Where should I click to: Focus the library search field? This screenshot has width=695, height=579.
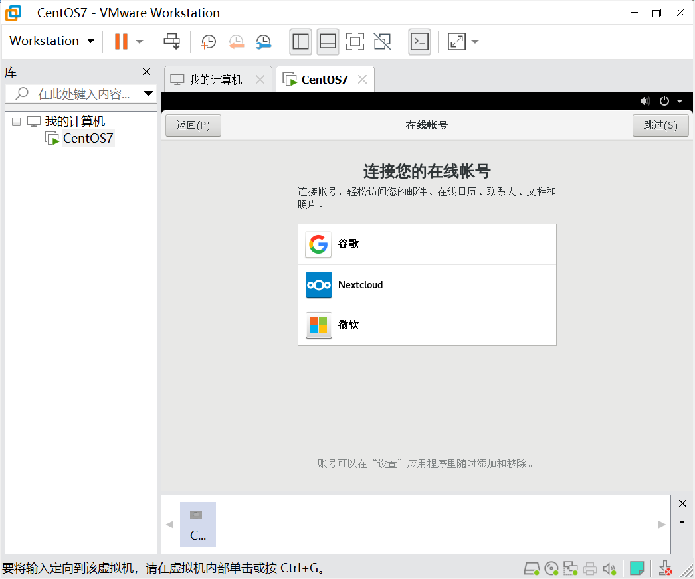pos(80,94)
